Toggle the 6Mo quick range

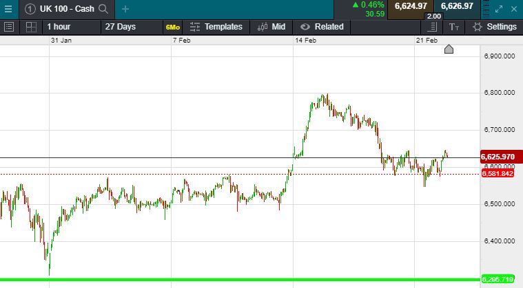[x=172, y=27]
